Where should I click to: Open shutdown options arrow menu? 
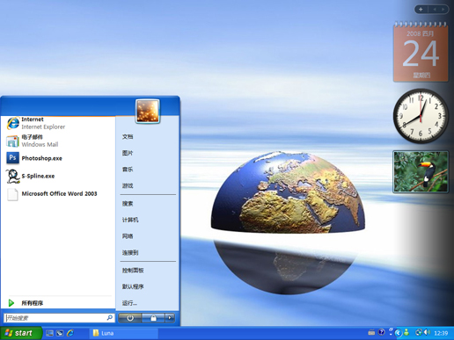(x=170, y=318)
